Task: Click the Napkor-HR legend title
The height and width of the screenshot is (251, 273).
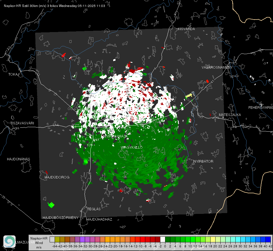Action: 39,238
